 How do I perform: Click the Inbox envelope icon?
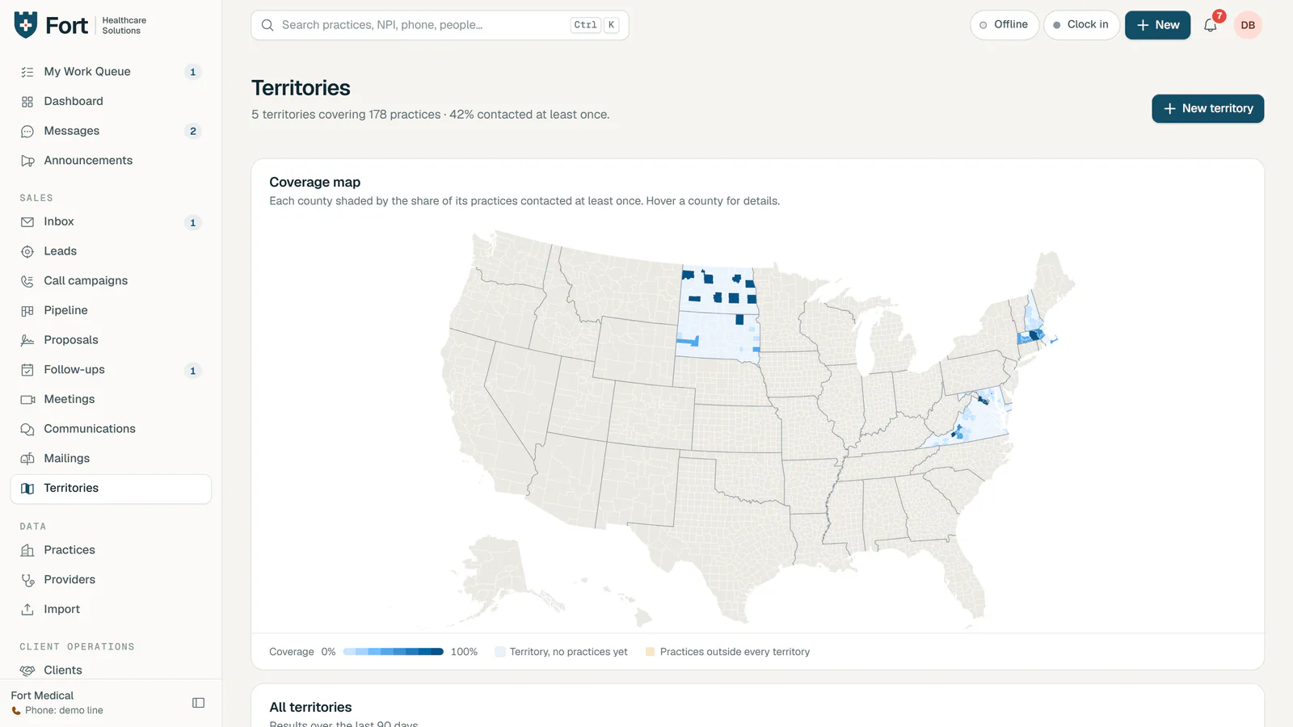tap(27, 222)
